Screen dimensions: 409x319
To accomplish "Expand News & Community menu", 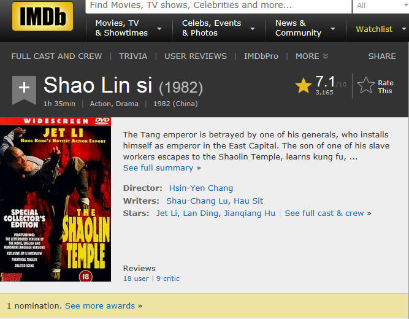I will pyautogui.click(x=333, y=28).
